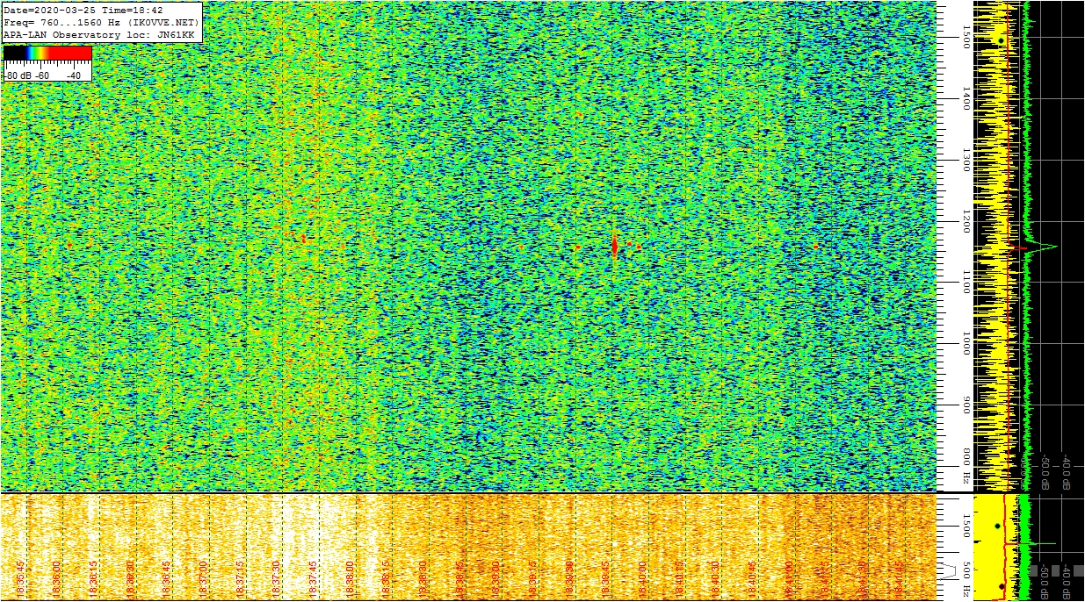Click the -40 label under the color scale
This screenshot has width=1085, height=602.
(x=74, y=75)
